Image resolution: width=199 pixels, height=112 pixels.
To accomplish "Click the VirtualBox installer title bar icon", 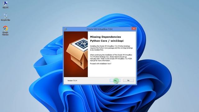I will click(x=65, y=29).
